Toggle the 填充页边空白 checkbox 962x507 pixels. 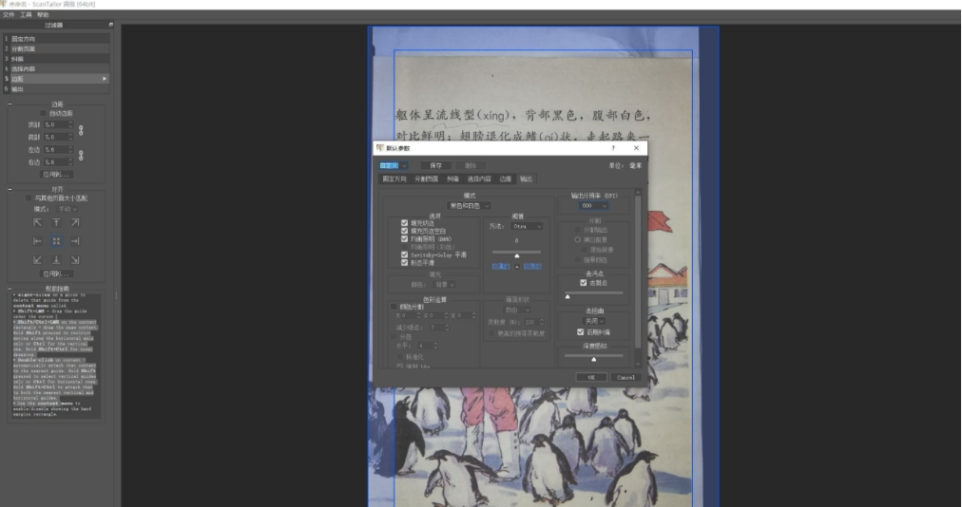point(404,231)
